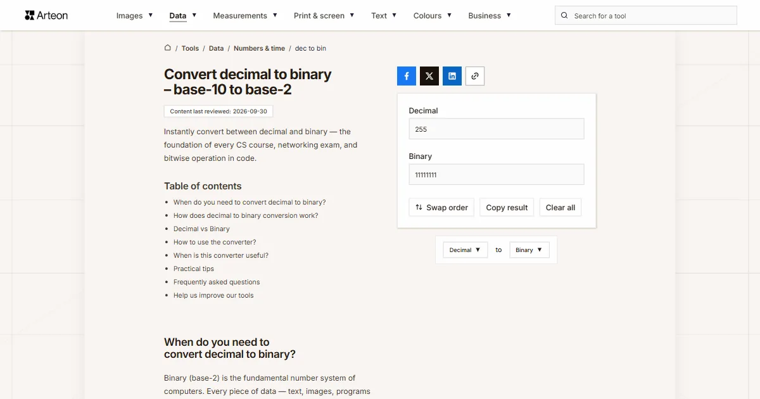Expand the Measurements menu
The height and width of the screenshot is (399, 760).
coord(245,16)
